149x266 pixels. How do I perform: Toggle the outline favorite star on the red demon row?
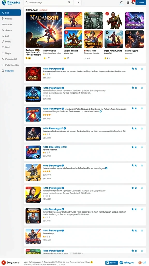142,69
